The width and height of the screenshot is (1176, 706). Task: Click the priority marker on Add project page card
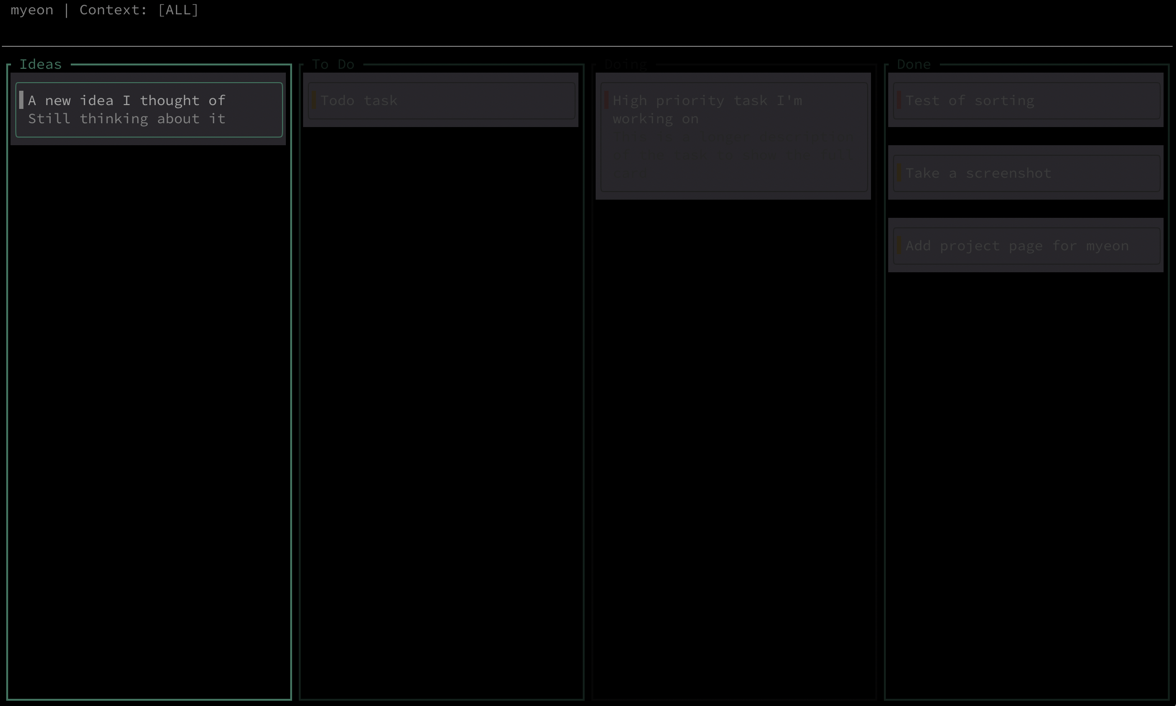899,246
